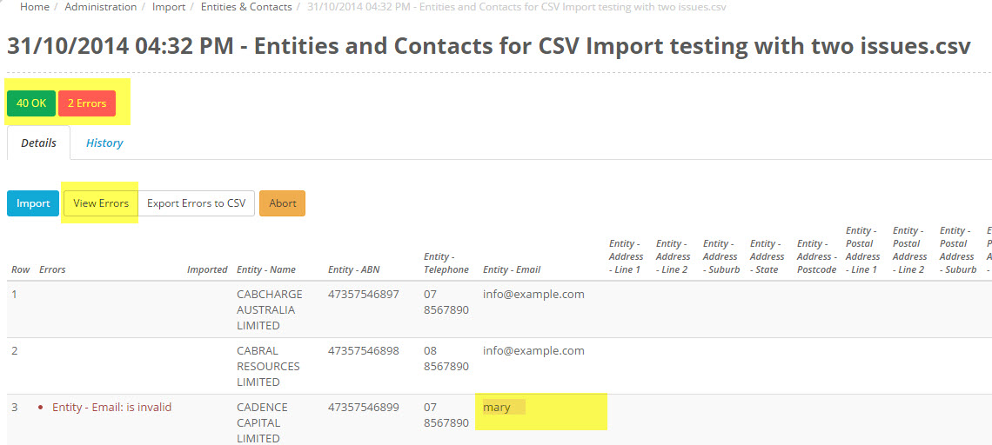Click the Home breadcrumb link
This screenshot has height=445, width=992.
35,7
